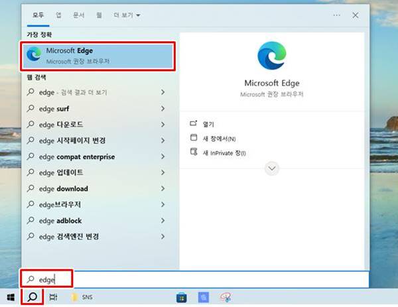This screenshot has height=307, width=398.
Task: Select the 'edge - 검색 결과 더 보기' suggestion
Action: click(x=96, y=92)
